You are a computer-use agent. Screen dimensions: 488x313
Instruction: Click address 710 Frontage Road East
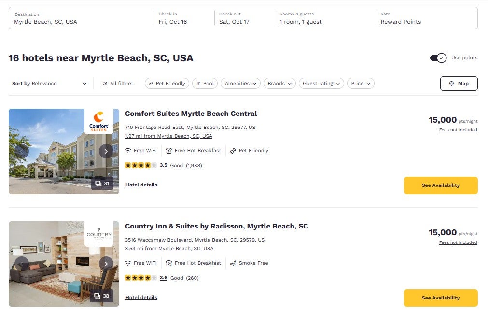click(x=190, y=128)
